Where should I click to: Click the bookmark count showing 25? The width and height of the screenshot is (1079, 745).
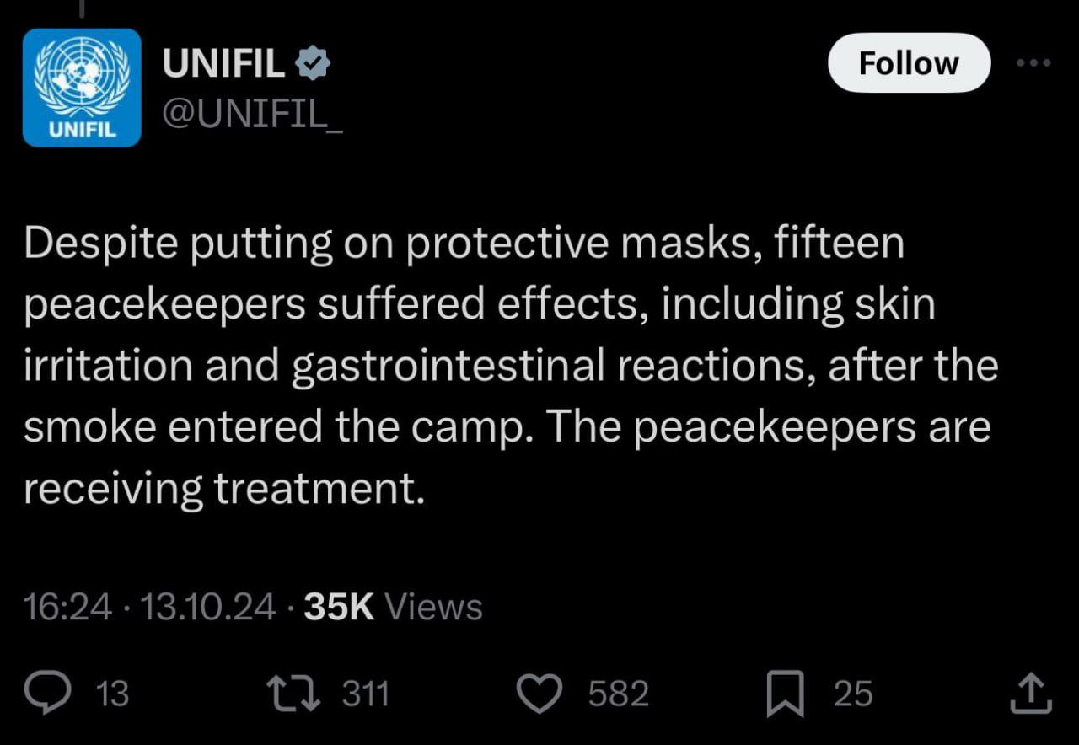click(853, 694)
